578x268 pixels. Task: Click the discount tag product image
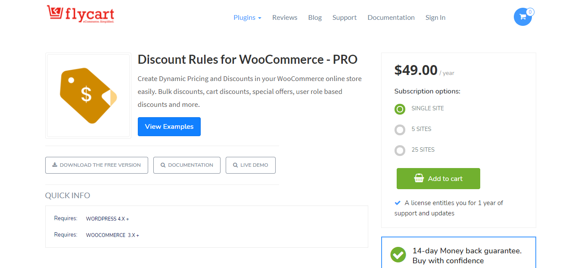[x=88, y=95]
